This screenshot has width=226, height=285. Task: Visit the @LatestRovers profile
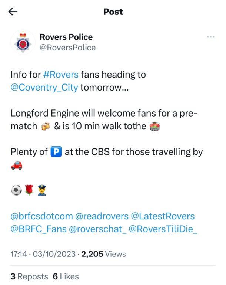point(163,216)
